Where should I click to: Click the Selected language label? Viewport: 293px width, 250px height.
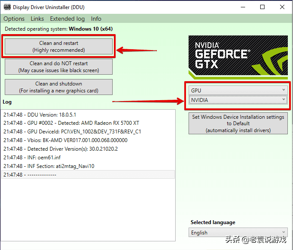point(213,222)
